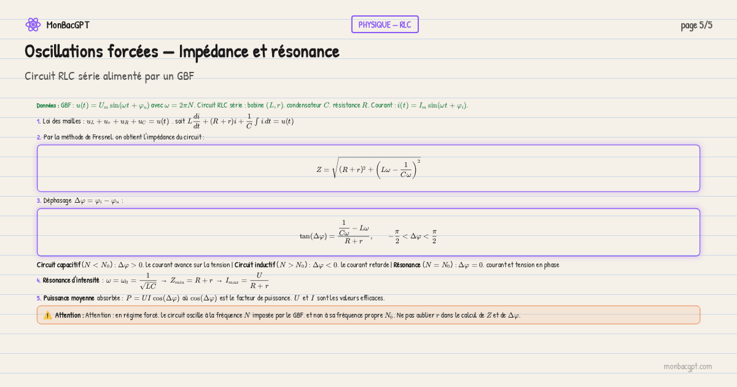Viewport: 737px width, 387px height.
Task: Switch to the PHYSIQUE — RLC tab
Action: [x=384, y=24]
